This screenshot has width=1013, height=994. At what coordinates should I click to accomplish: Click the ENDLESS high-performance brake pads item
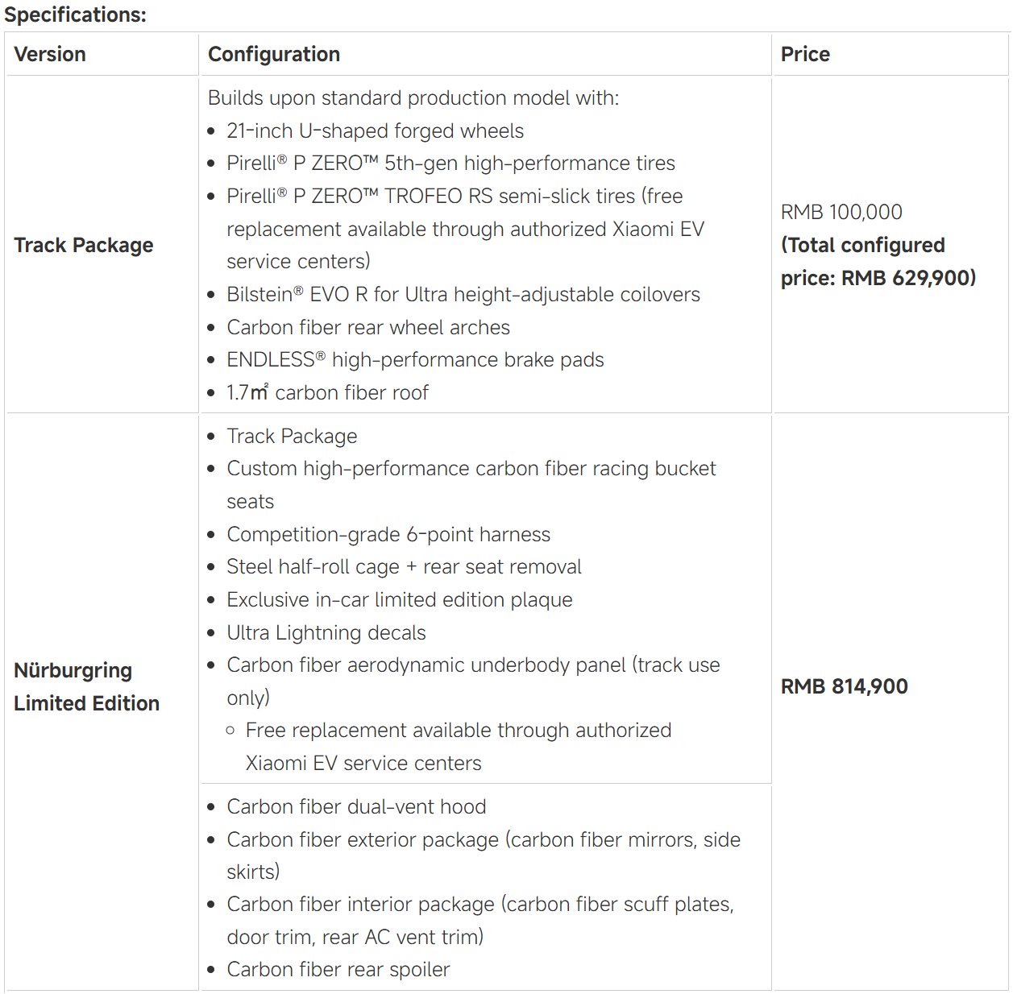[x=415, y=359]
